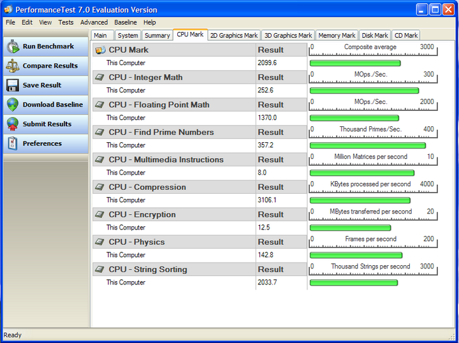This screenshot has height=343, width=459.
Task: Switch to the CD Mark tab
Action: click(406, 36)
